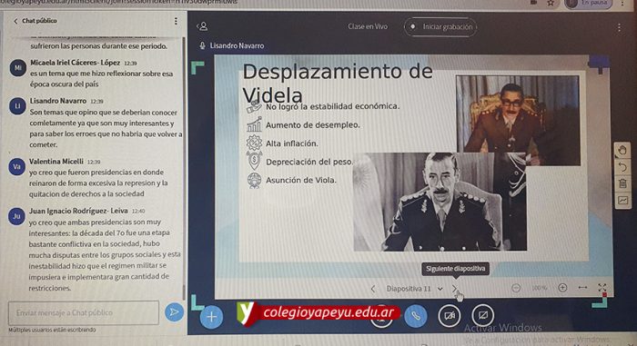
Task: Zoom in on the slide
Action: click(562, 288)
